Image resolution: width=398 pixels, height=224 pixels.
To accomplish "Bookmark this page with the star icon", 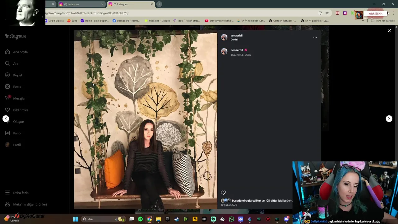I will (x=327, y=13).
